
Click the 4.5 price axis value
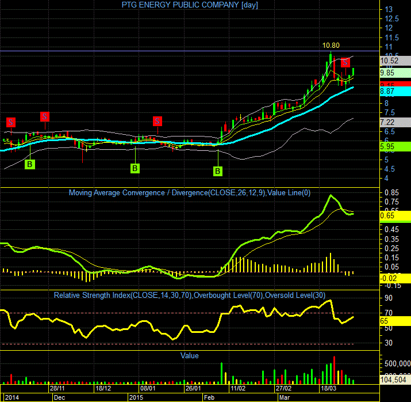click(390, 169)
